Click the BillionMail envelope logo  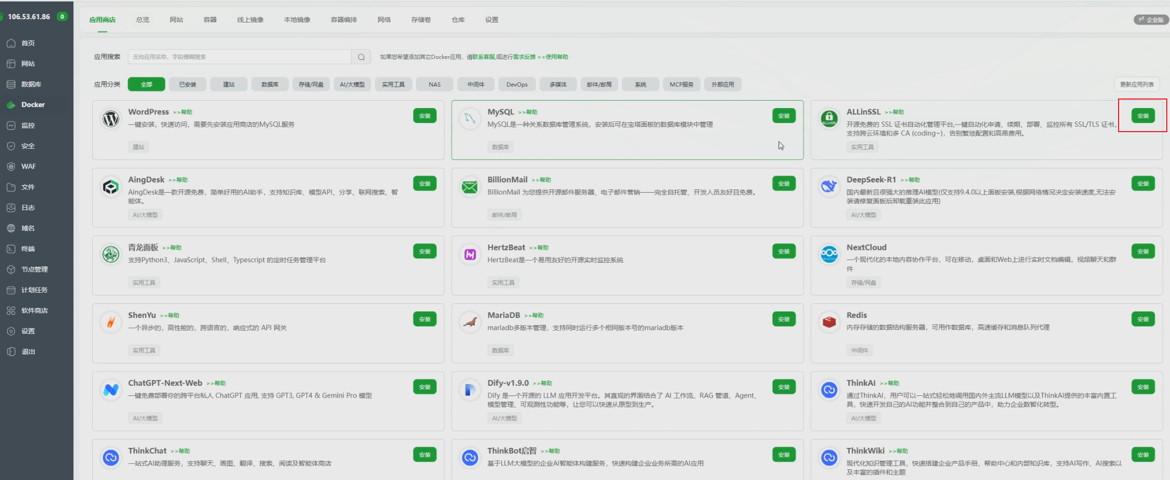[x=470, y=186]
